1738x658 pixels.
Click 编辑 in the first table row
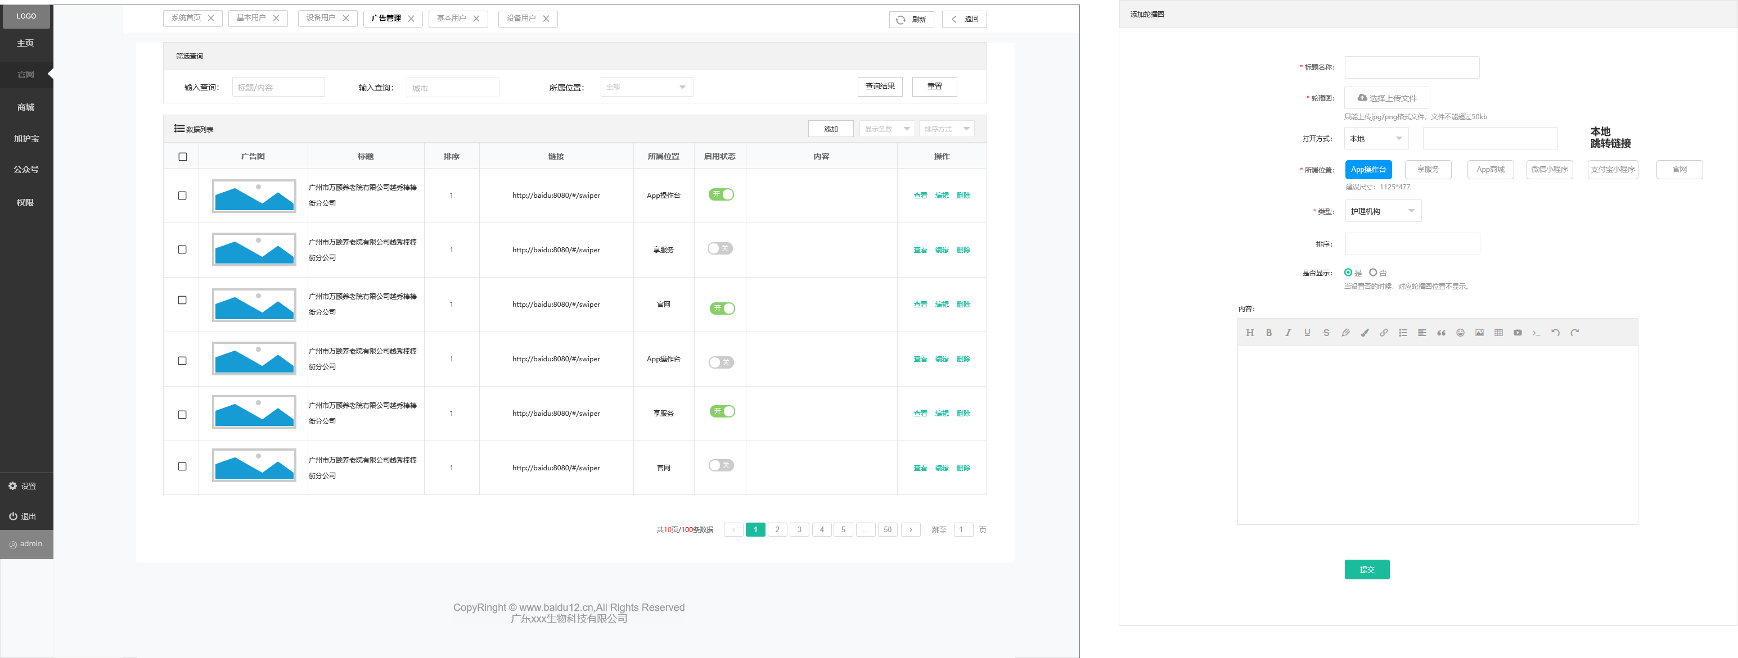tap(942, 196)
